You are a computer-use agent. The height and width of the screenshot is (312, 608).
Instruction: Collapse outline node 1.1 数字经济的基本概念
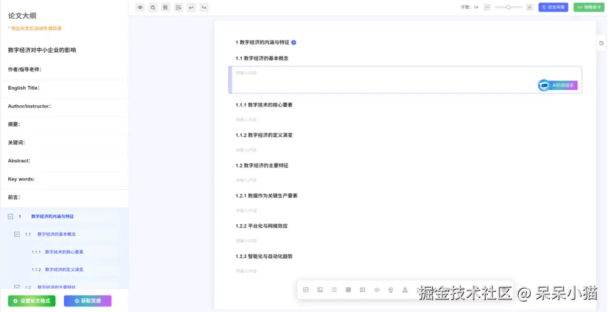[17, 234]
